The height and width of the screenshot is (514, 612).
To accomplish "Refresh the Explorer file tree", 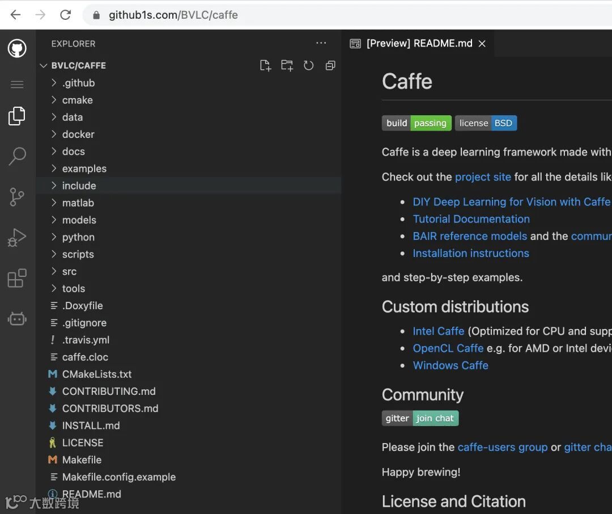I will click(308, 65).
